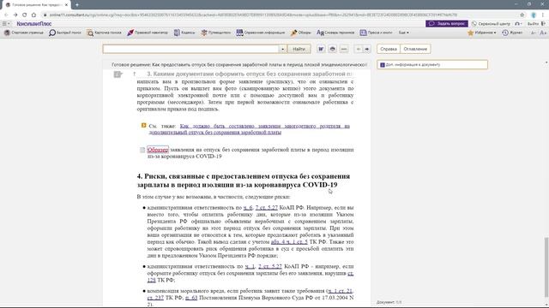Jump up via arrow beside section 3 heading
This screenshot has width=549, height=308.
134,74
